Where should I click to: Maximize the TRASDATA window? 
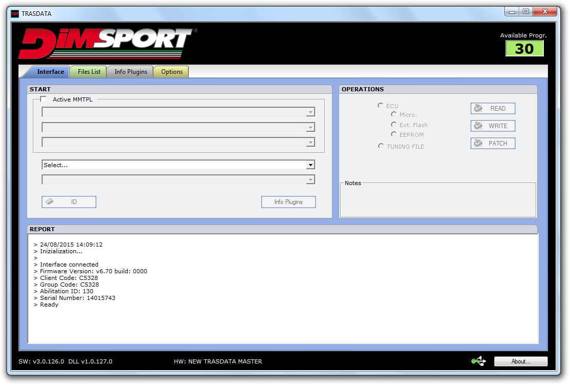point(526,12)
